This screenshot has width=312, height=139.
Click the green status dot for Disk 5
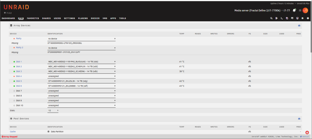pos(14,81)
